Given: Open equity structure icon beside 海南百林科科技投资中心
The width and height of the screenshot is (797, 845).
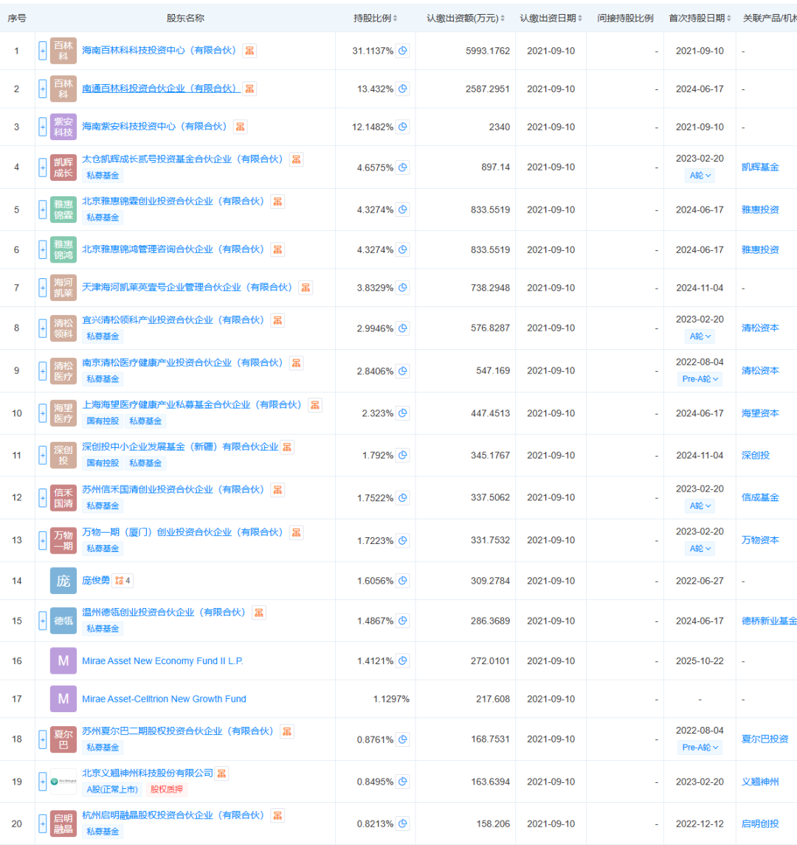Looking at the screenshot, I should pyautogui.click(x=249, y=51).
